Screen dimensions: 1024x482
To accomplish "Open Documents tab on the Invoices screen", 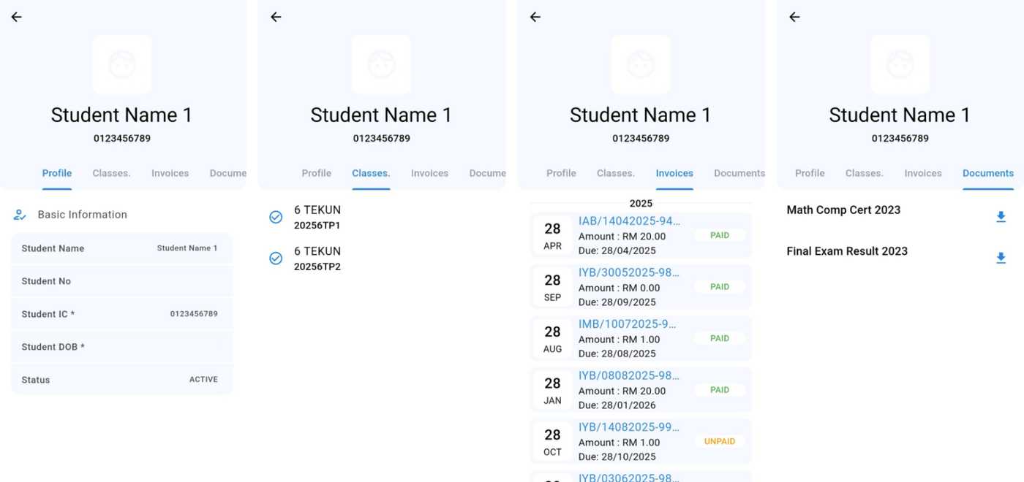I will coord(739,173).
